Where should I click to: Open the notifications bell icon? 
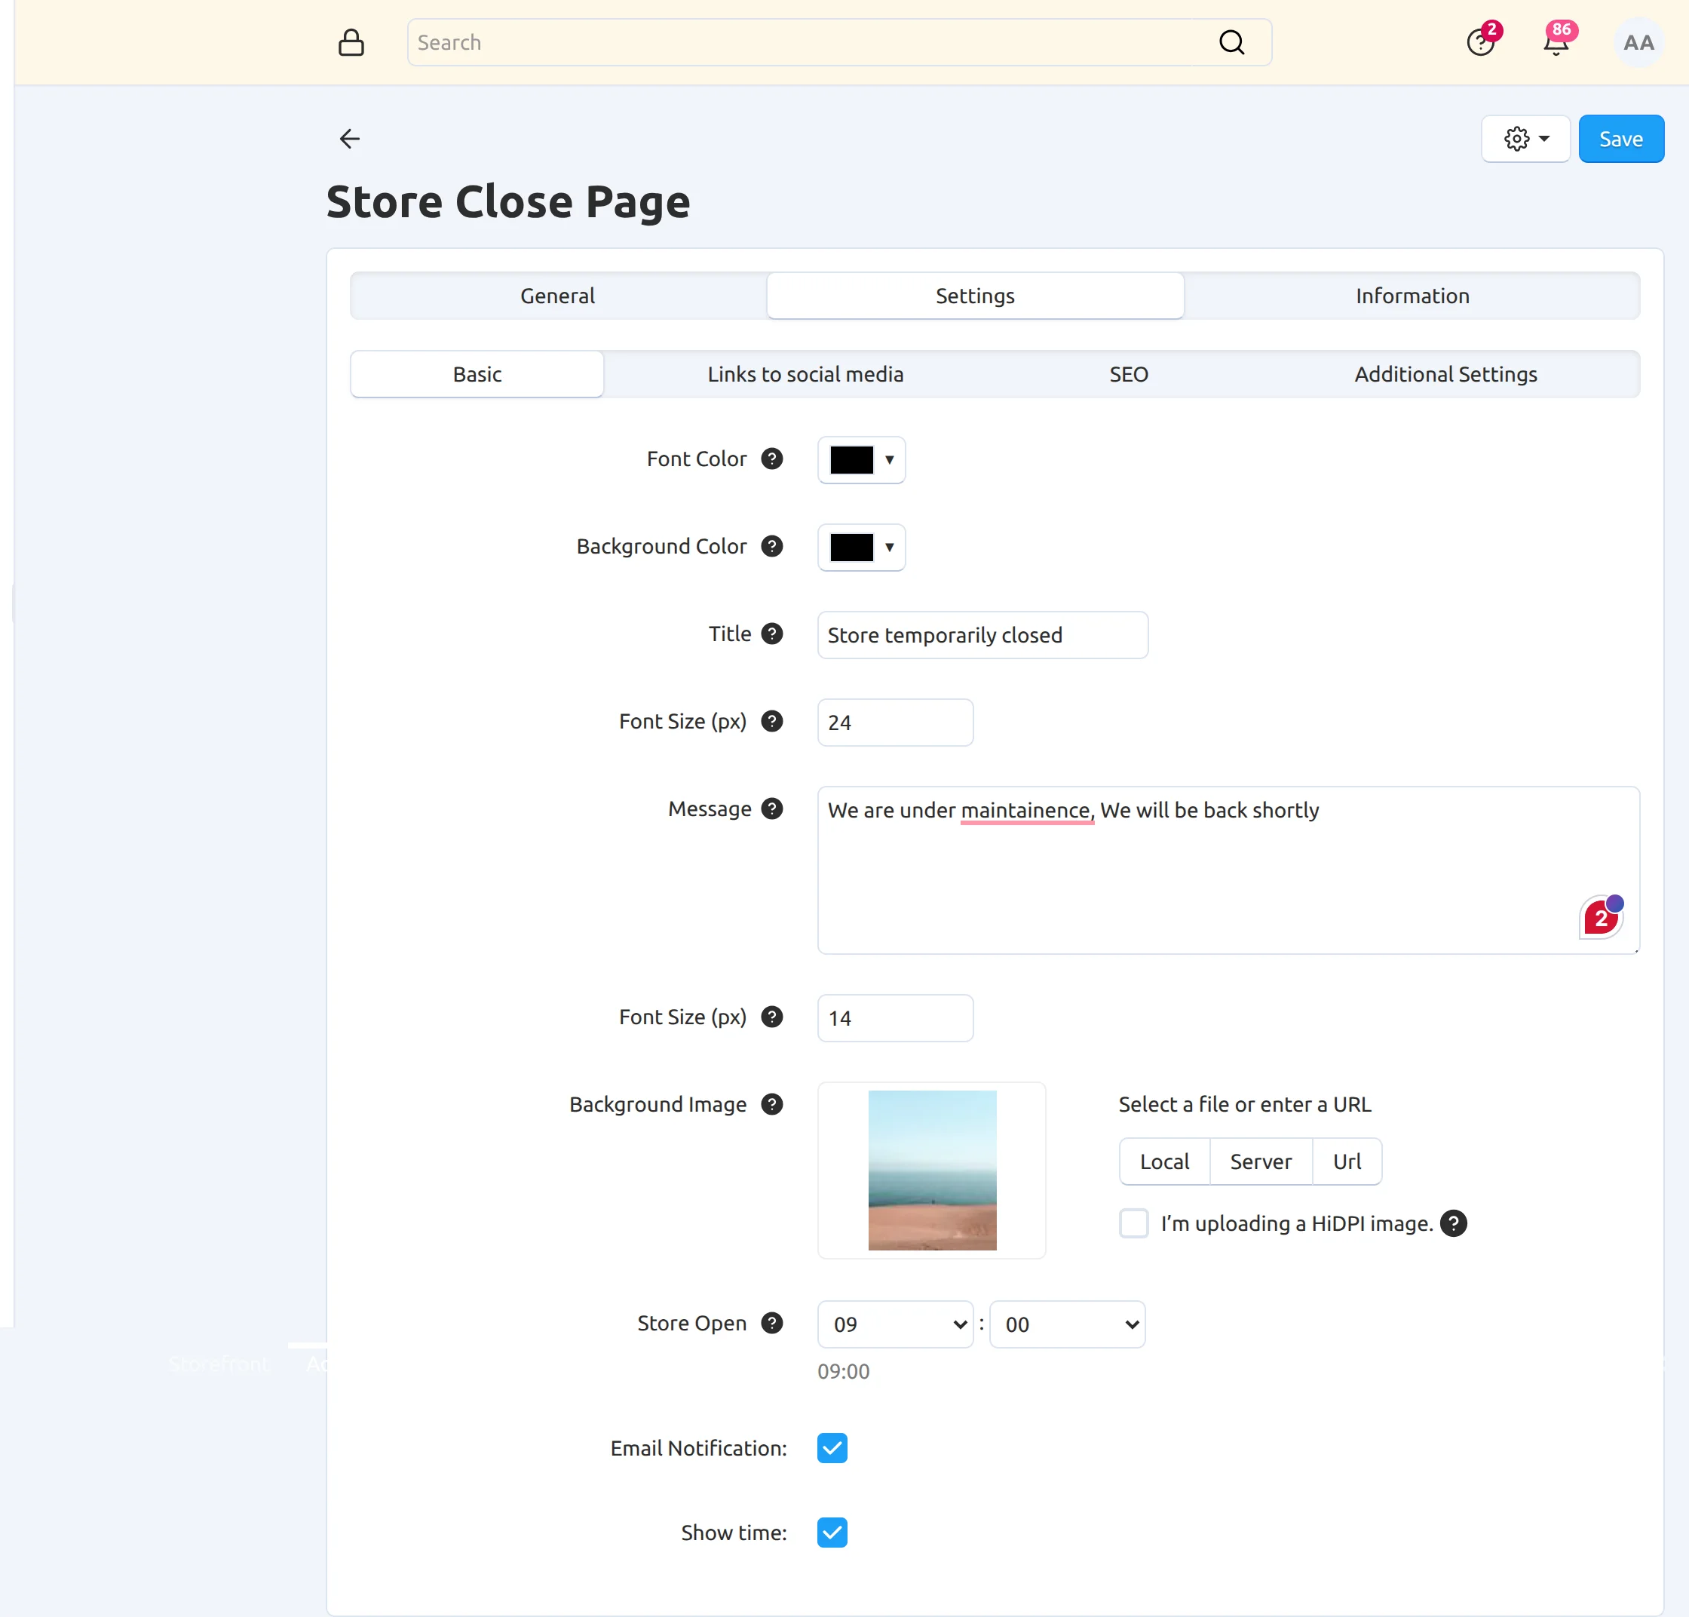coord(1556,42)
